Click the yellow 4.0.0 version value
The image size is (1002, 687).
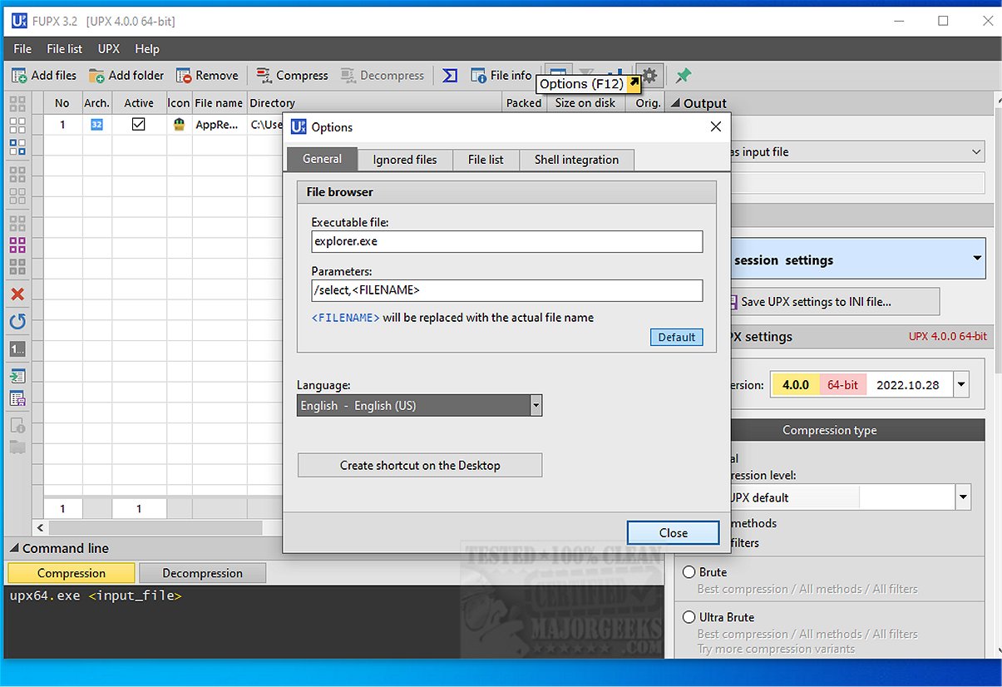(x=796, y=385)
